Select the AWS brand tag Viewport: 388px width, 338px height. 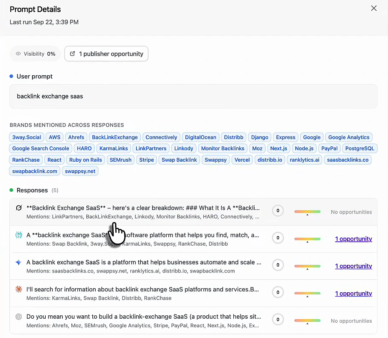point(54,137)
